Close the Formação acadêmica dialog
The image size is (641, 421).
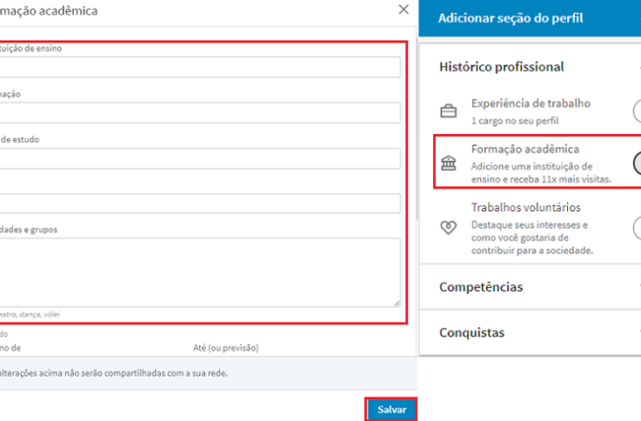pyautogui.click(x=402, y=9)
